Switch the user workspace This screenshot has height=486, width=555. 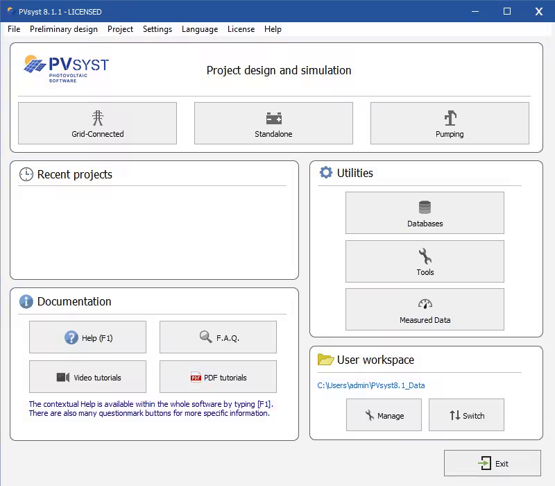coord(466,415)
